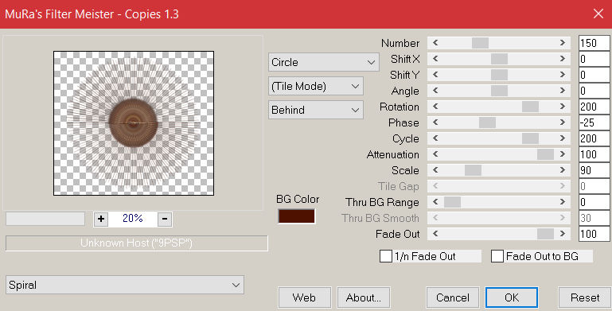Viewport: 612px width, 311px height.
Task: Click right arrow of Shift X slider
Action: pos(563,59)
